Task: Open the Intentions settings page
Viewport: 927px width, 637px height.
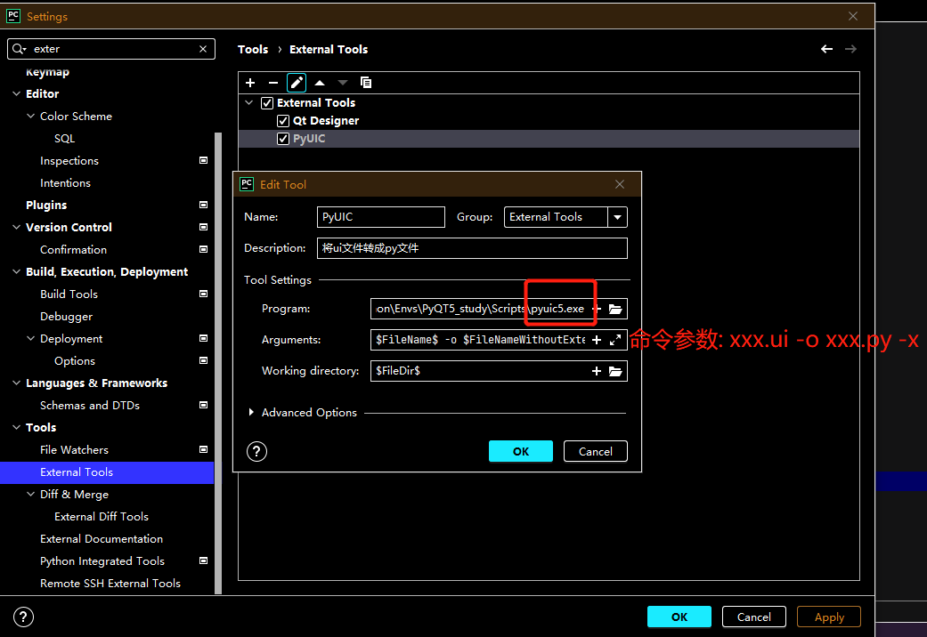Action: pyautogui.click(x=66, y=183)
